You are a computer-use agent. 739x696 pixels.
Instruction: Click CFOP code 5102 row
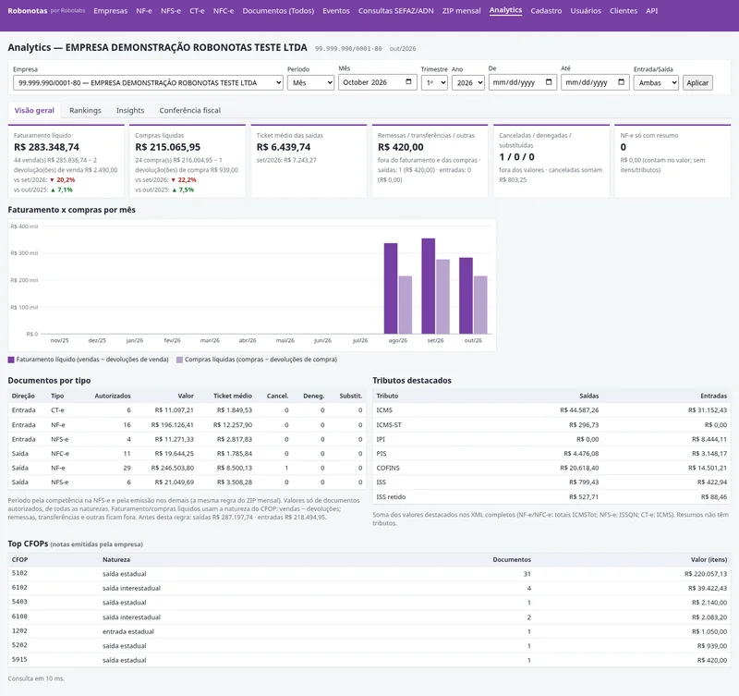coord(369,574)
